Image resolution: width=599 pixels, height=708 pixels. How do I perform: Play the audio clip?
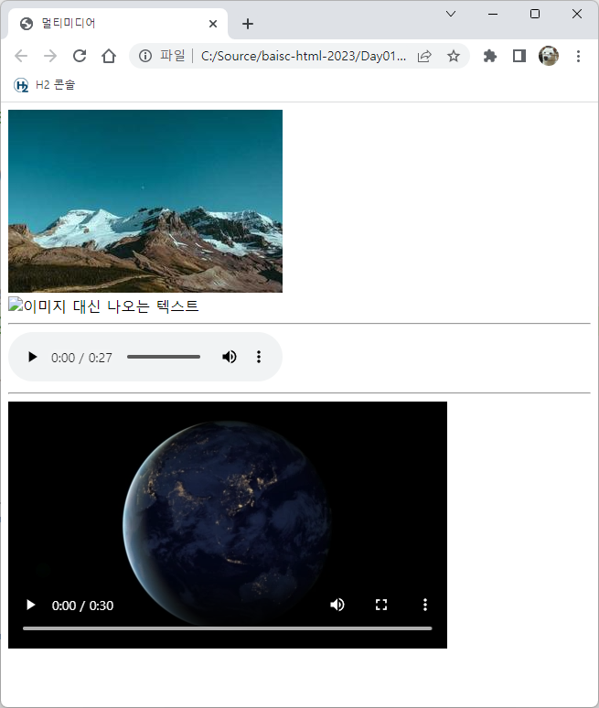pyautogui.click(x=32, y=357)
